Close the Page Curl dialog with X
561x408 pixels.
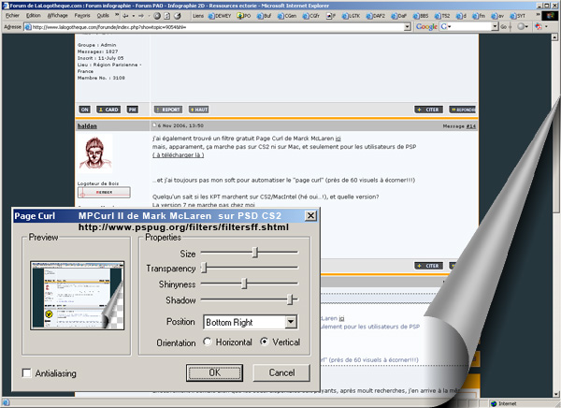(x=310, y=215)
